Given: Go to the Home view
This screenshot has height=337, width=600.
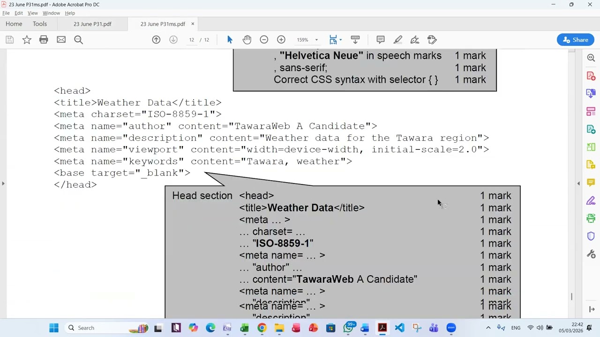Looking at the screenshot, I should click(14, 24).
